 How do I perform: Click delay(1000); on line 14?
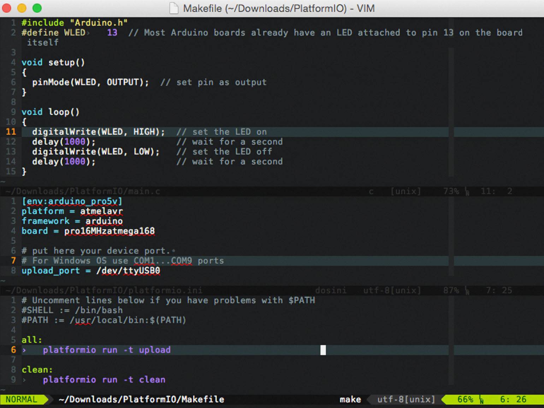pos(64,161)
